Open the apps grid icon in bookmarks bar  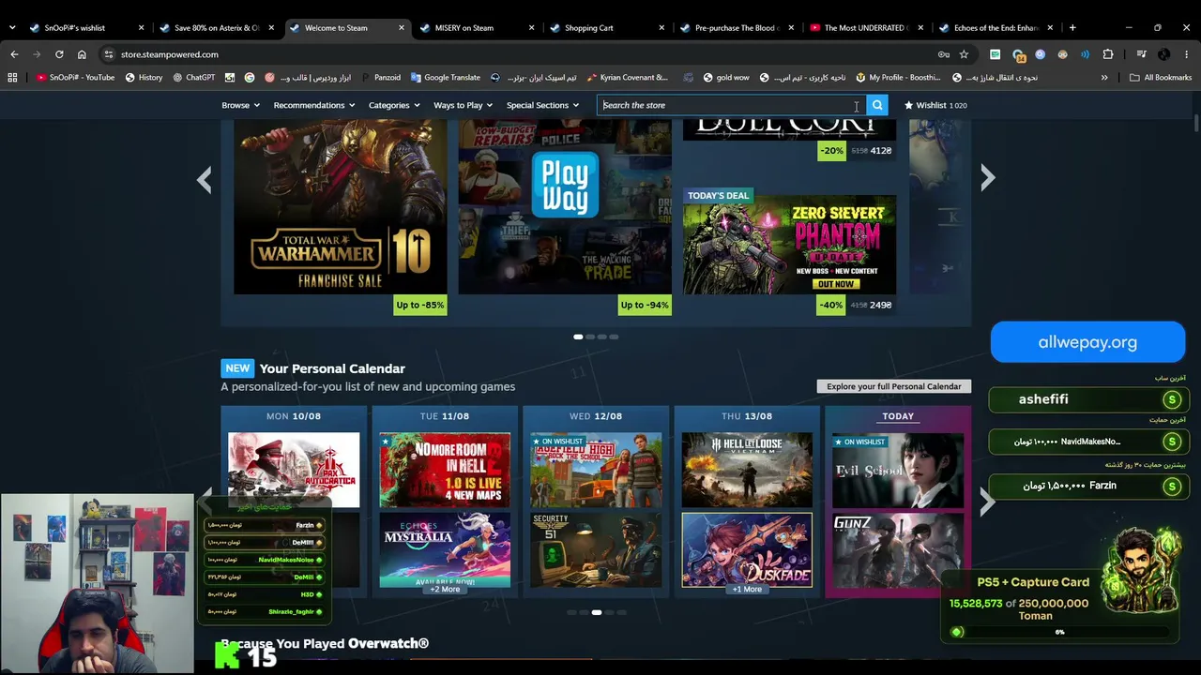(12, 78)
